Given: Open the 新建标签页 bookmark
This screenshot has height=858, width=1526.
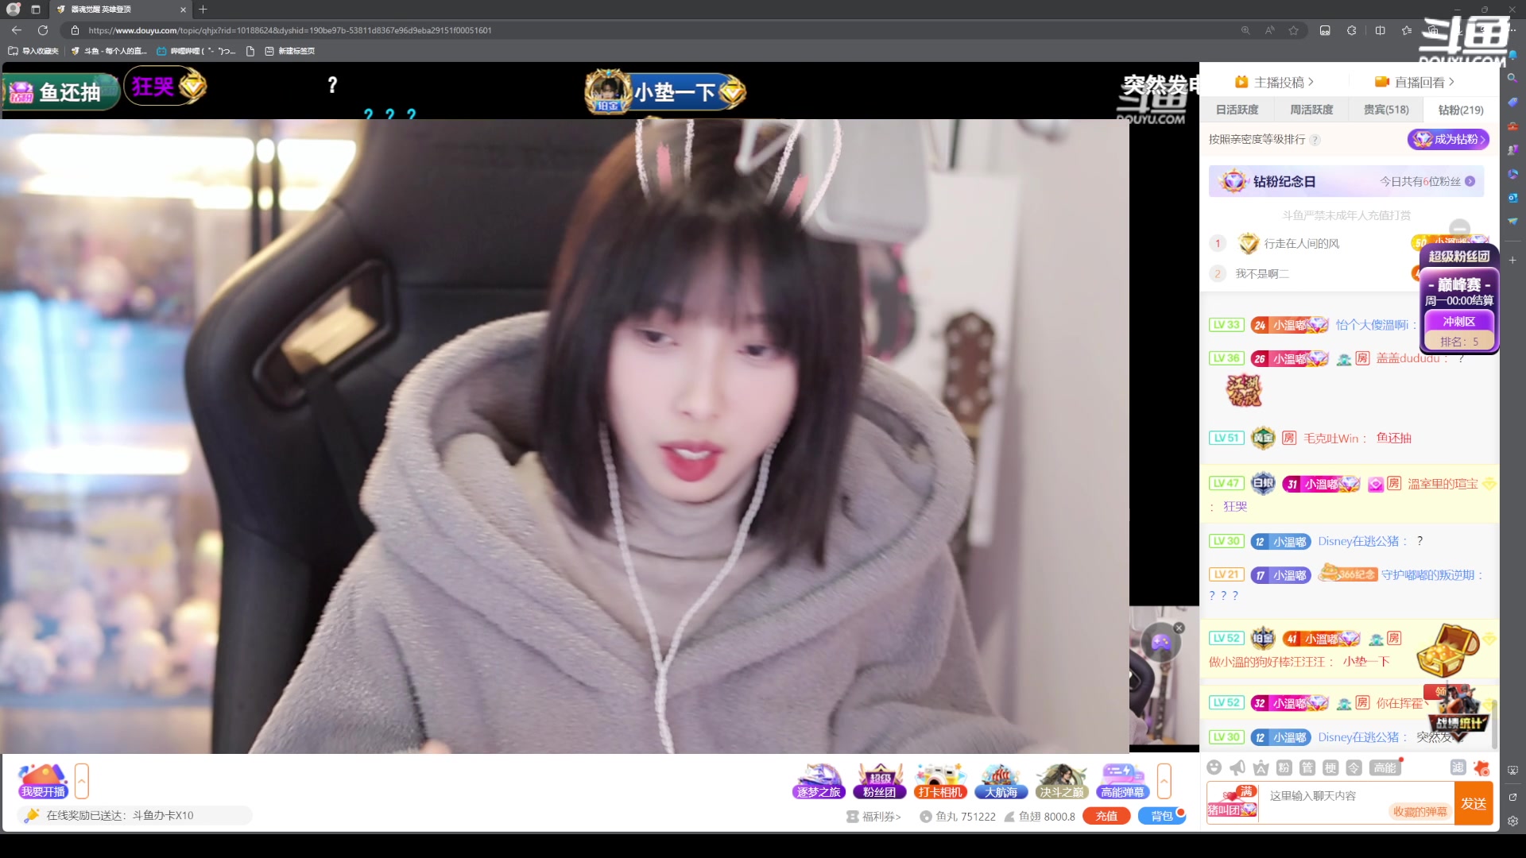Looking at the screenshot, I should (x=289, y=51).
